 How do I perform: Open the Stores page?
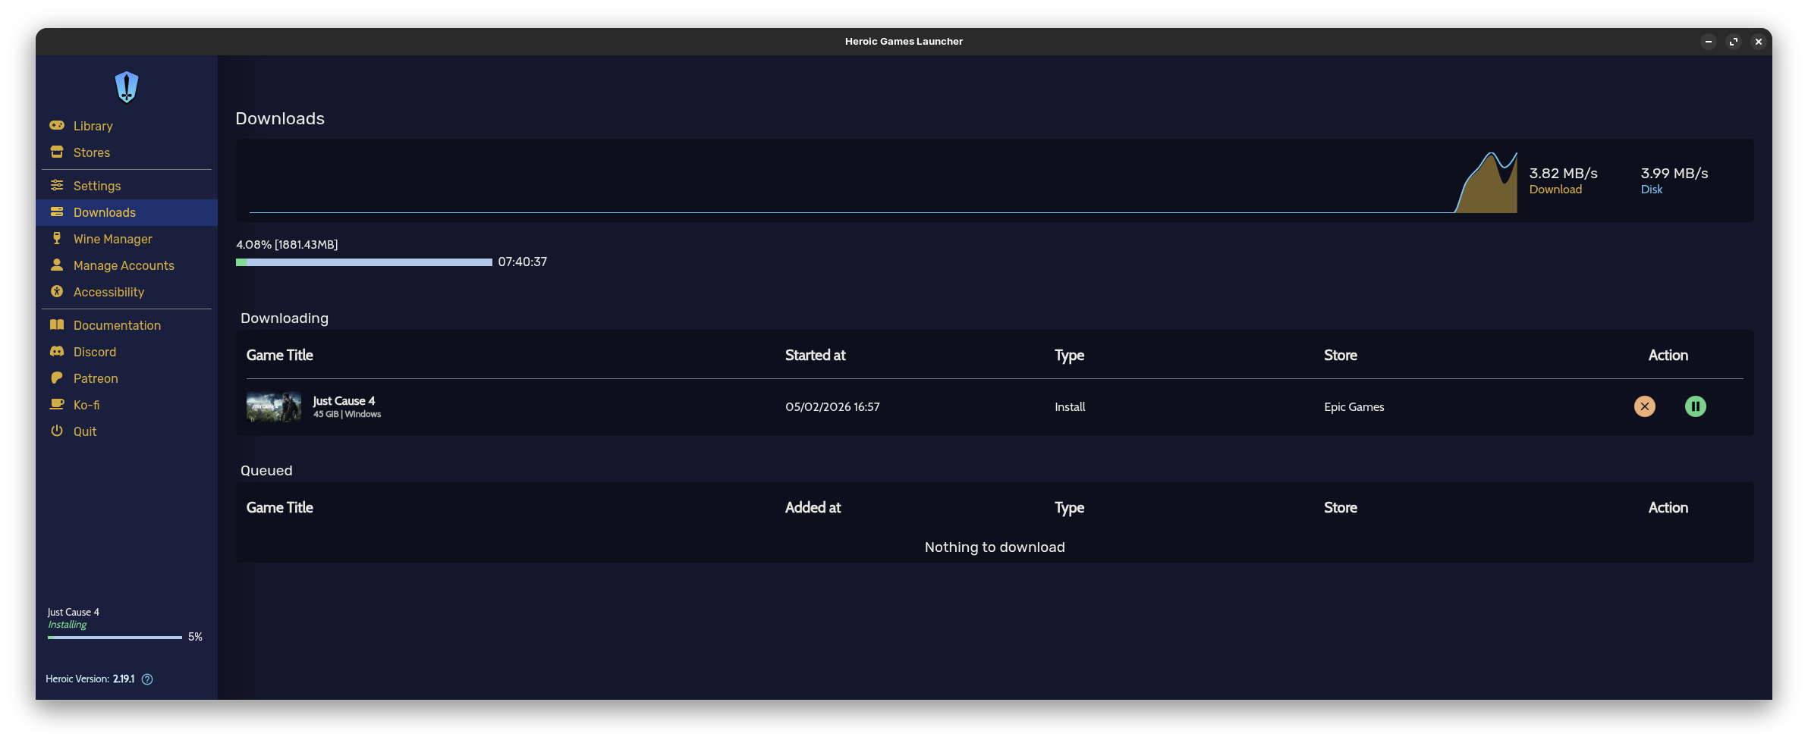coord(127,152)
